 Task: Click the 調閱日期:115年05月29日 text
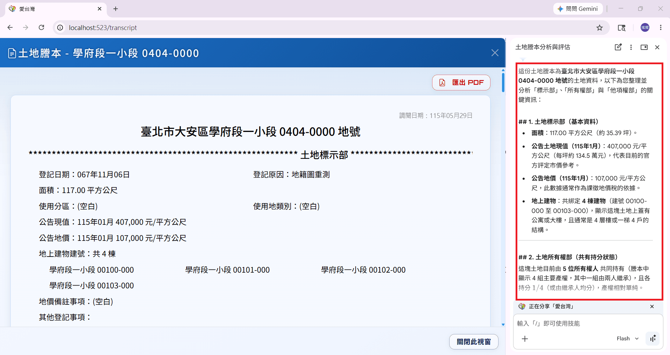(436, 116)
